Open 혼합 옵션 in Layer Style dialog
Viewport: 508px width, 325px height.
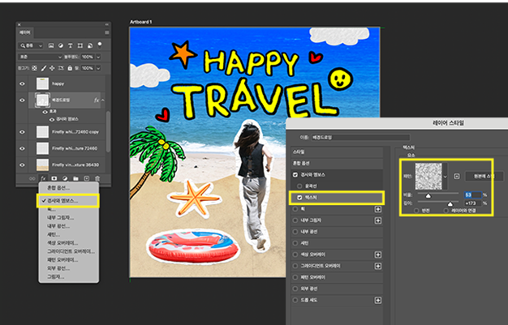coord(337,164)
